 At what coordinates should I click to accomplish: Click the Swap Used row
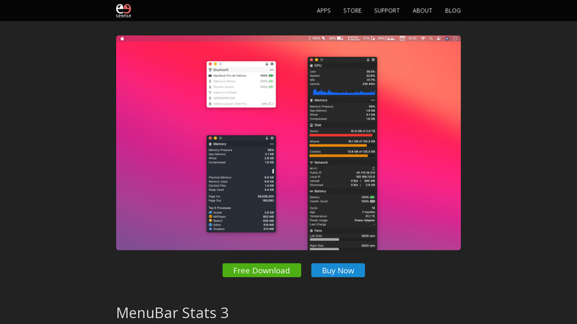pyautogui.click(x=241, y=189)
